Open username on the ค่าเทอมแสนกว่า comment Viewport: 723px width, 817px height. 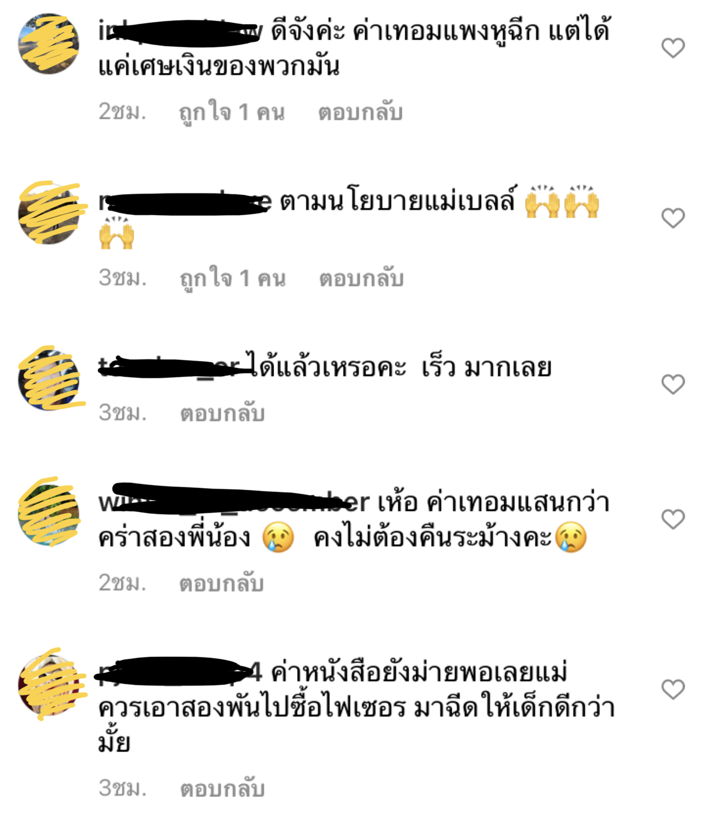coord(234,502)
